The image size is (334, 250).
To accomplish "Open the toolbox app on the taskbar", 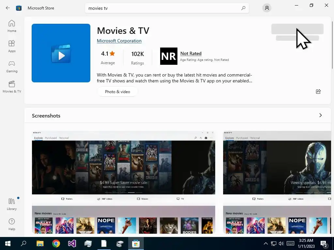I will coord(120,243).
